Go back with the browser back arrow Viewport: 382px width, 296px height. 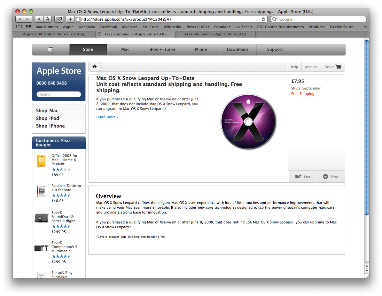coord(20,19)
